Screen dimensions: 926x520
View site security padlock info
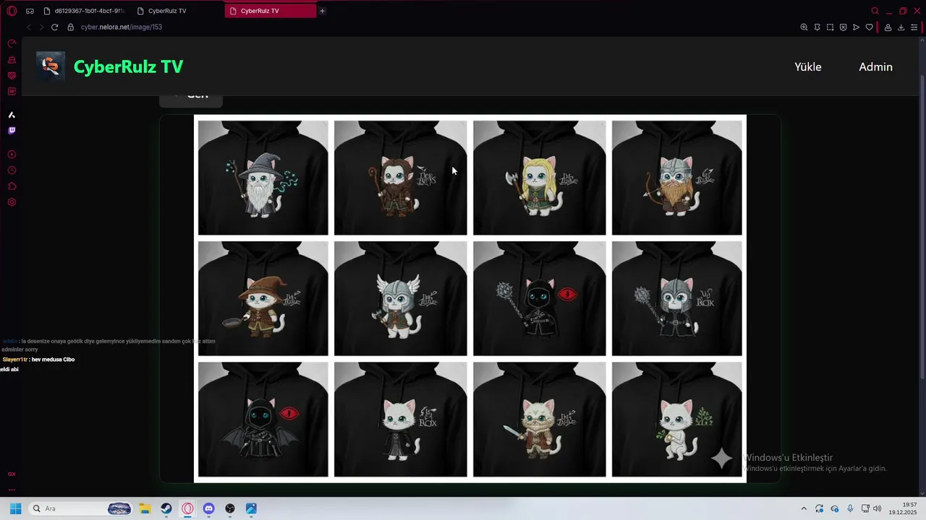(x=71, y=27)
